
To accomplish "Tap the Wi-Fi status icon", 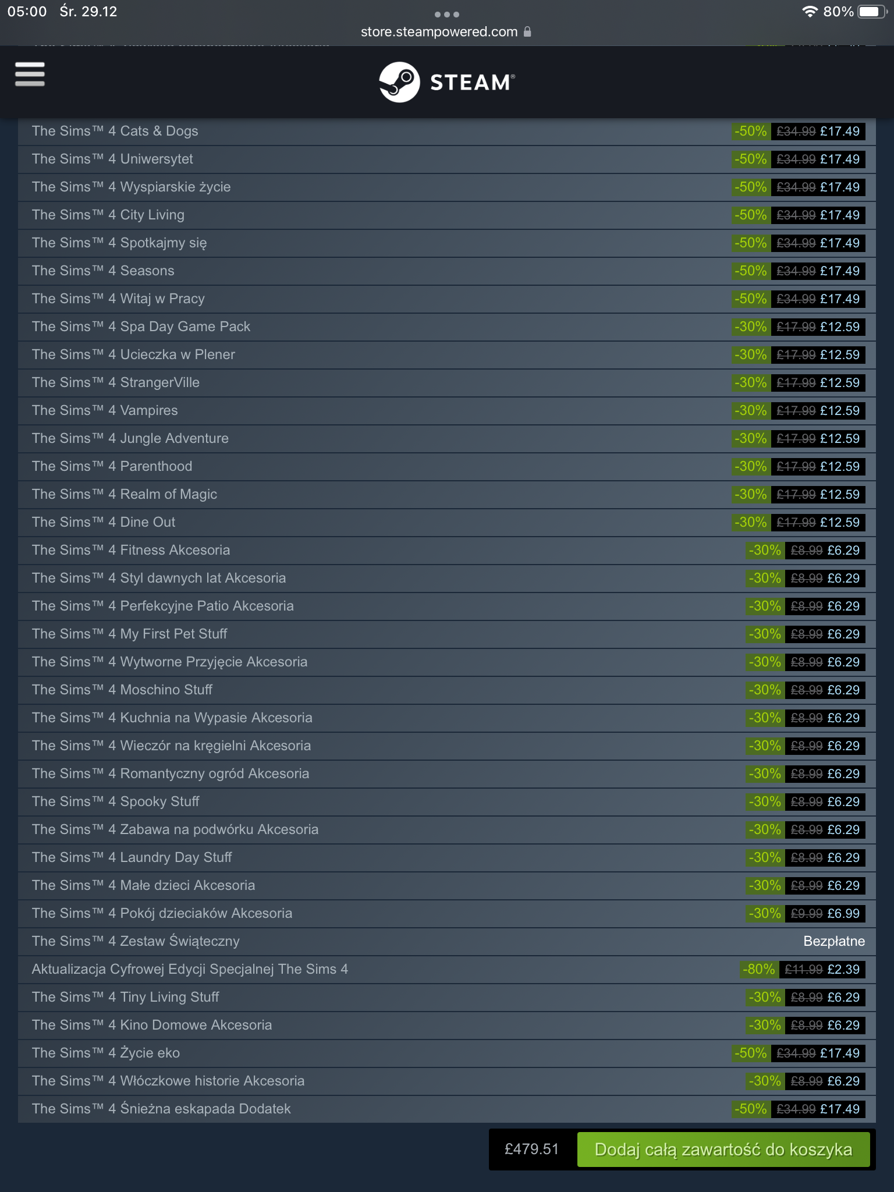I will (x=809, y=12).
